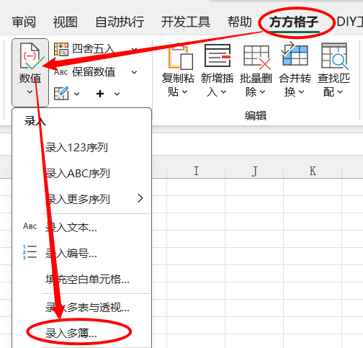Select 录入多簿... menu entry
Viewport: 363px width, 348px height.
71,333
